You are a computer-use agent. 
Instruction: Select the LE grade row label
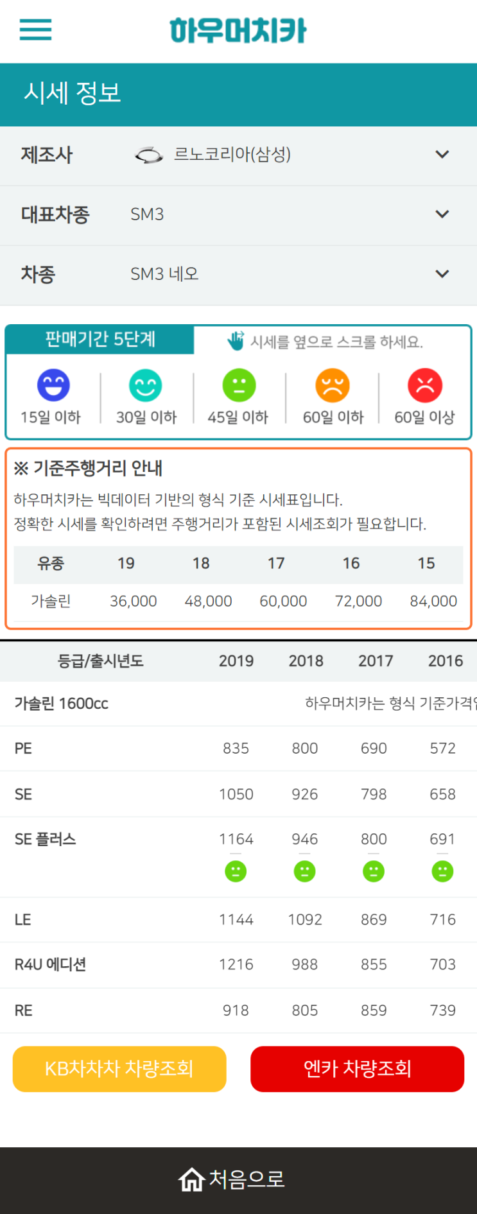coord(22,919)
